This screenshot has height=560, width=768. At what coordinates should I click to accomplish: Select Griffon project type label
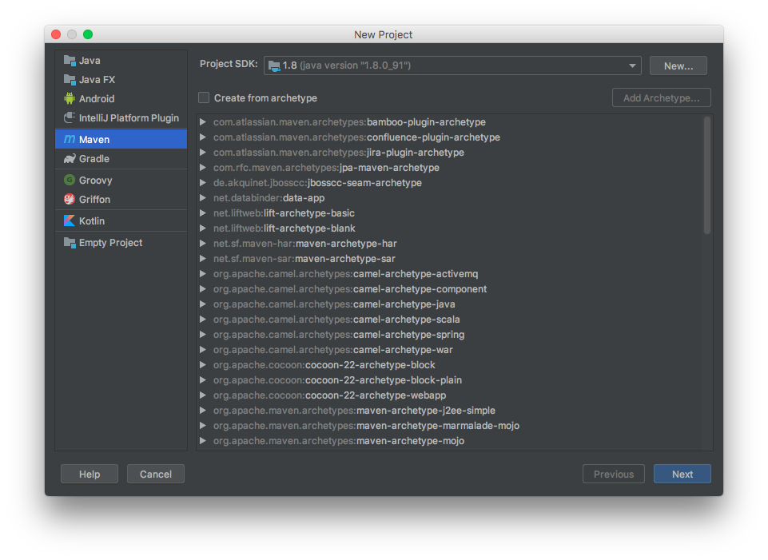click(x=94, y=199)
